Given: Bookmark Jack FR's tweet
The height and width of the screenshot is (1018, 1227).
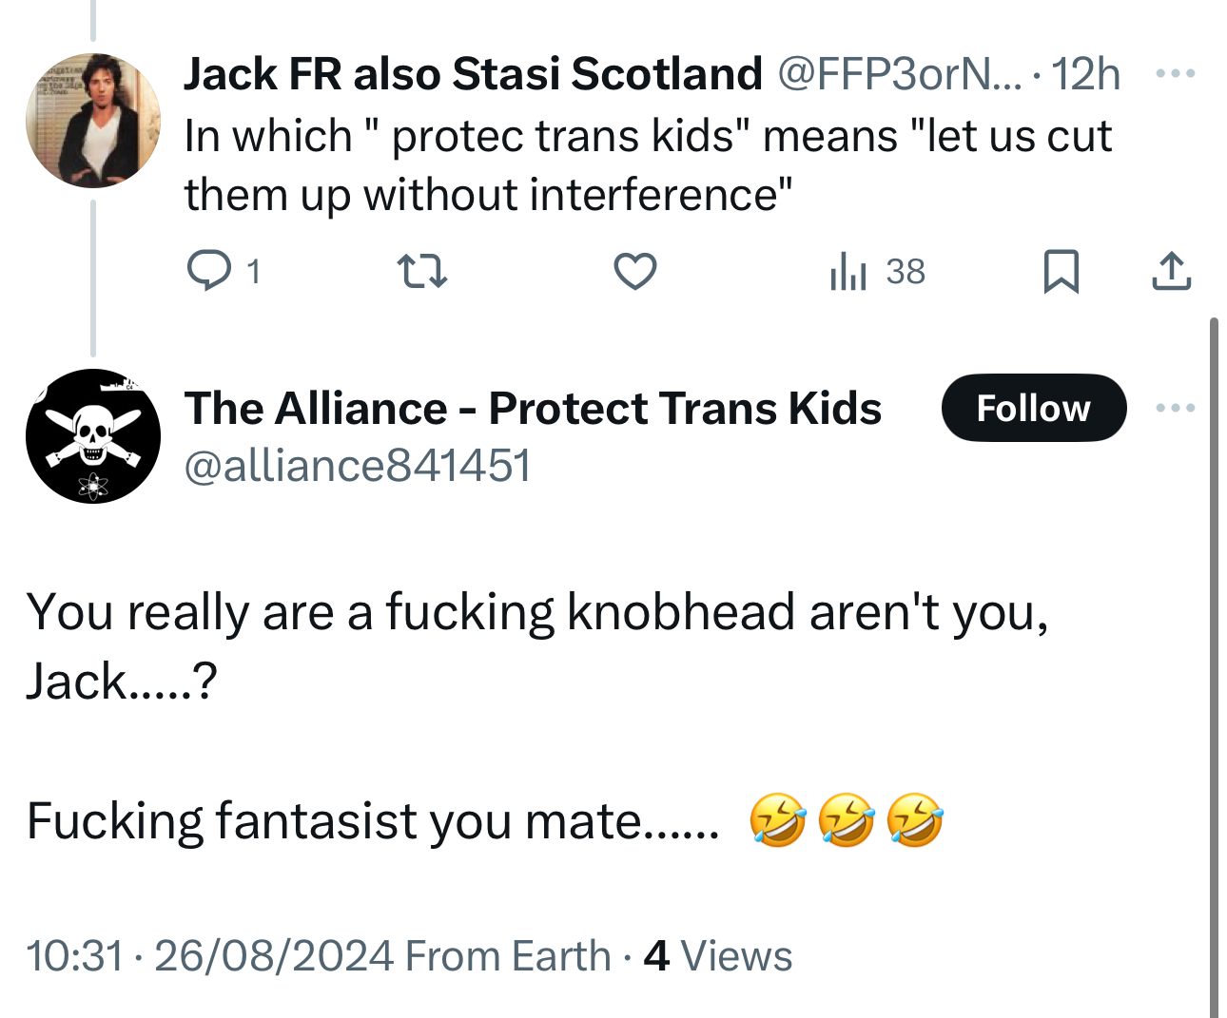Looking at the screenshot, I should [x=1061, y=273].
